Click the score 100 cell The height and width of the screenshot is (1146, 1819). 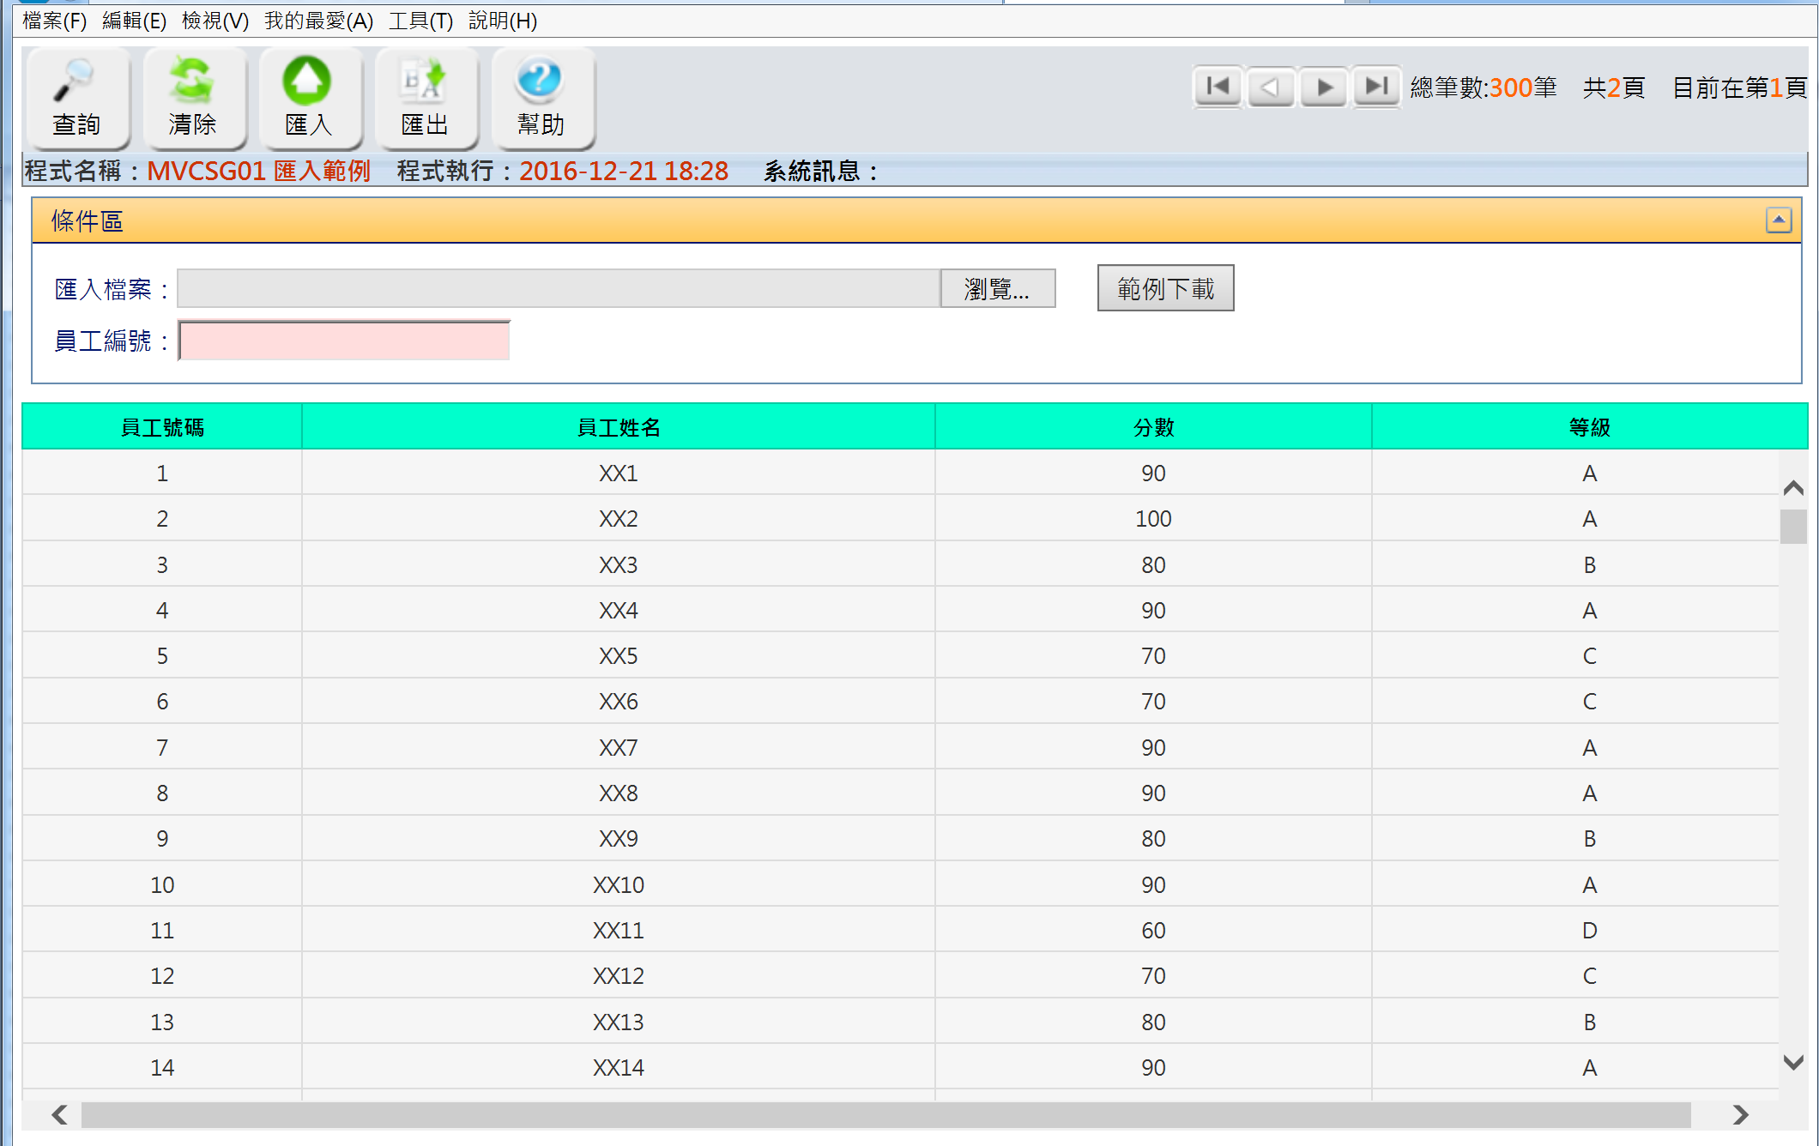tap(1153, 518)
